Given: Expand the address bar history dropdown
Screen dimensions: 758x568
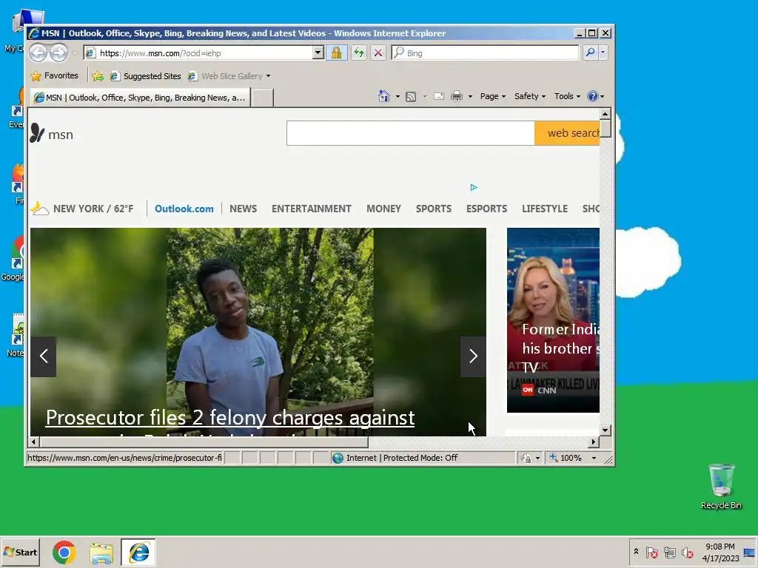Looking at the screenshot, I should coord(318,53).
